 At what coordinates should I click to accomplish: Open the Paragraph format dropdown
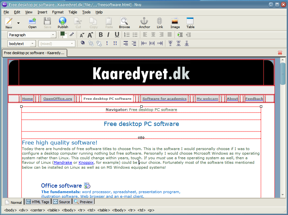(32, 35)
